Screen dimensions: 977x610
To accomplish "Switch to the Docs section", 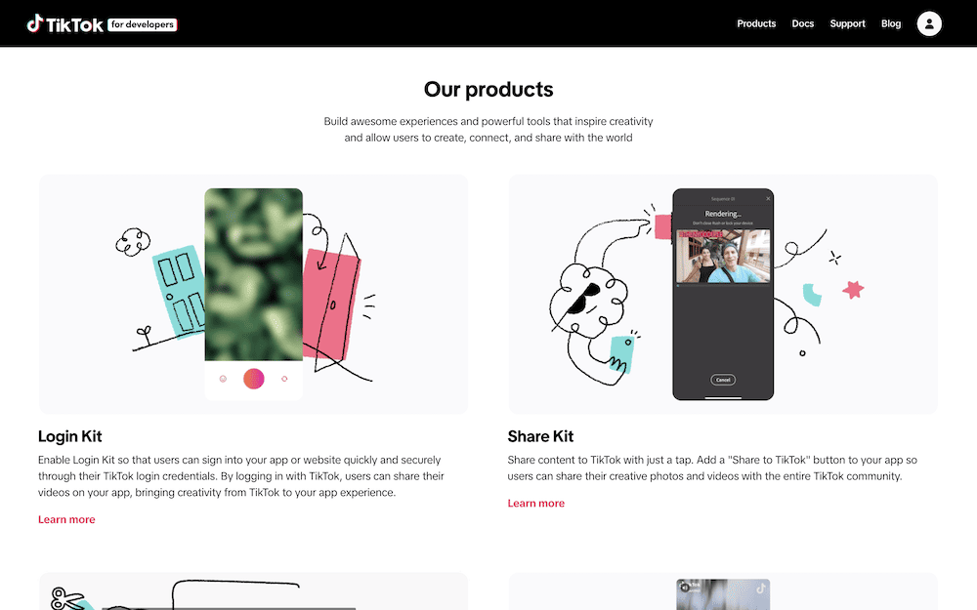I will tap(803, 23).
